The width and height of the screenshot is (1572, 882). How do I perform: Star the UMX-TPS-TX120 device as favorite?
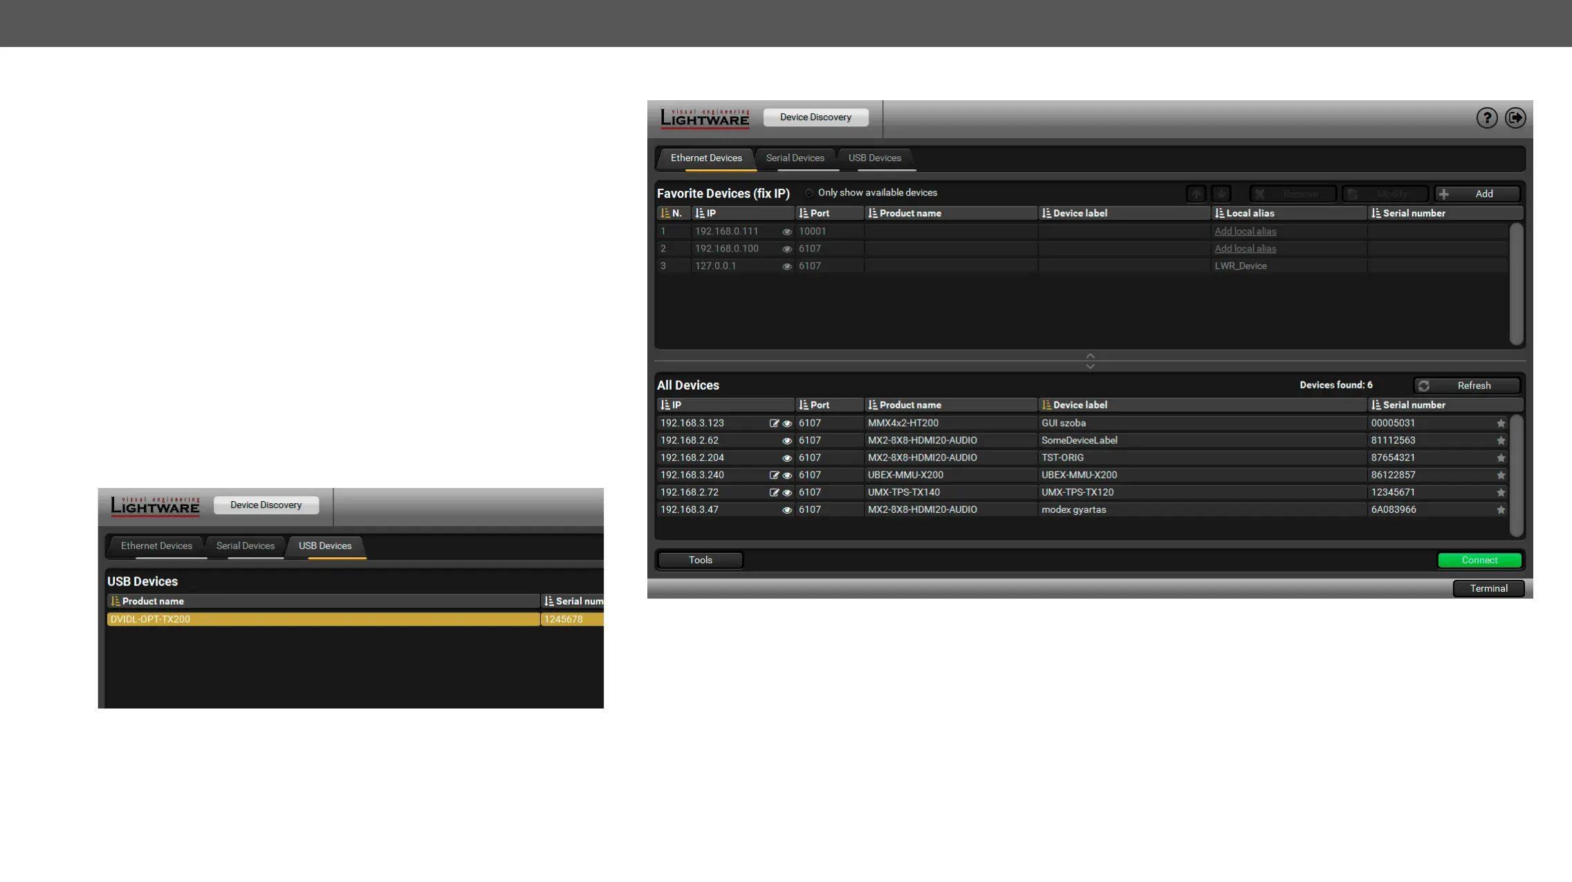click(1501, 492)
